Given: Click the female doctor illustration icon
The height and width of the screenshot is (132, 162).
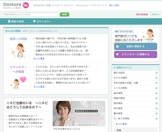Looking at the screenshot, I should tap(19, 51).
